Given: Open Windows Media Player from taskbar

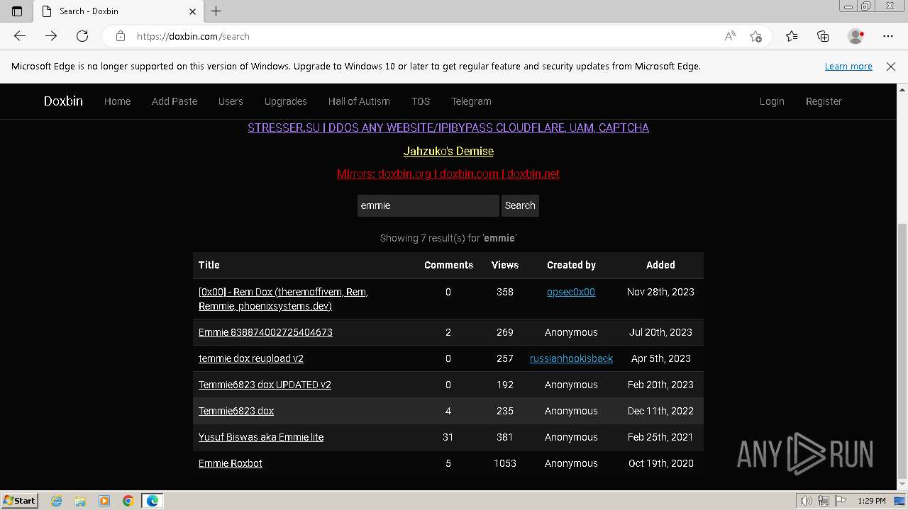Looking at the screenshot, I should pyautogui.click(x=104, y=501).
